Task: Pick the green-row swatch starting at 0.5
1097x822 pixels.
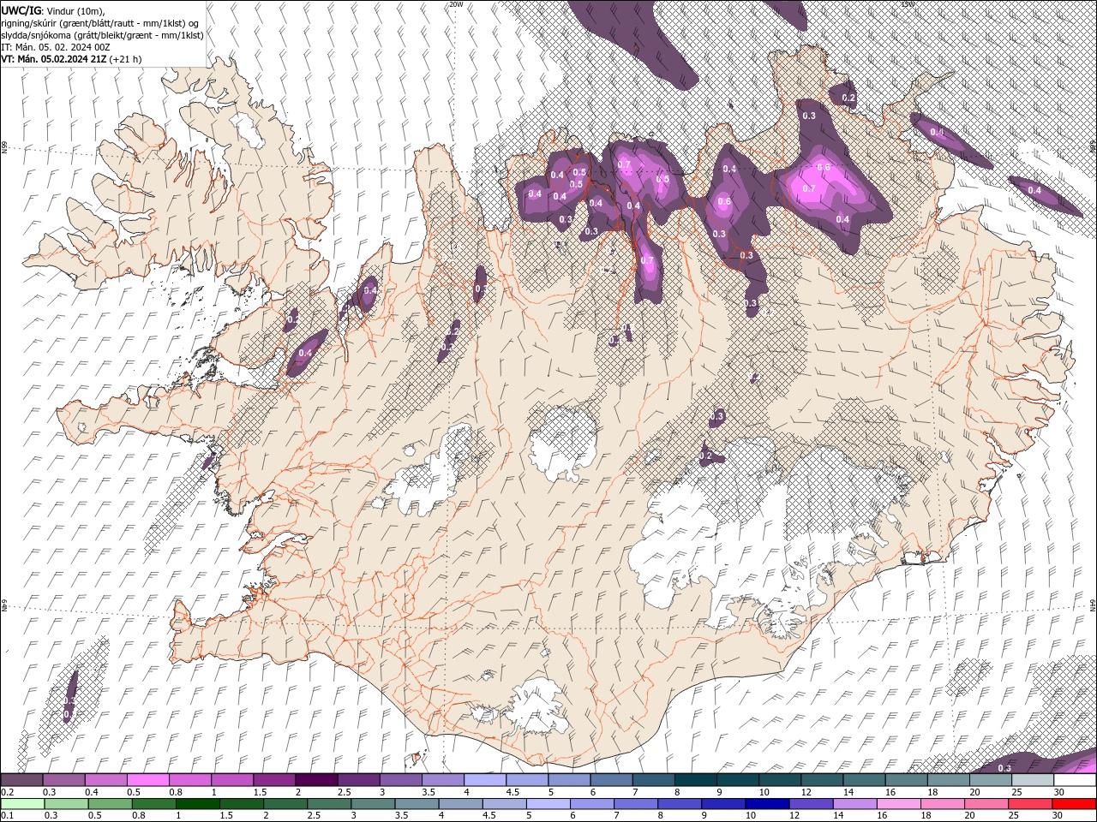Action: pyautogui.click(x=110, y=804)
